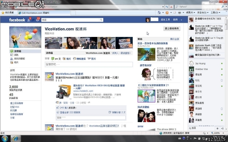Open the first photo thumbnail in the photo strip

pos(53,43)
